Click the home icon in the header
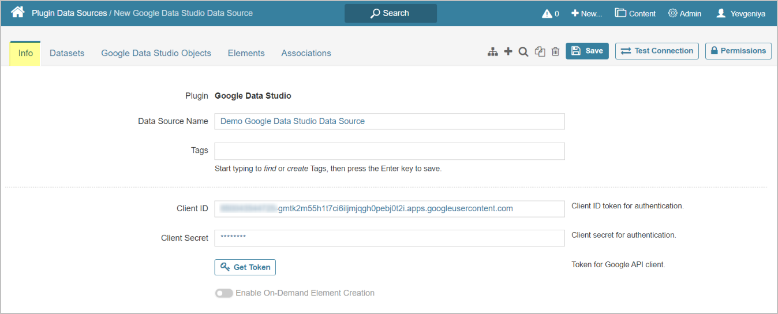 click(x=17, y=12)
